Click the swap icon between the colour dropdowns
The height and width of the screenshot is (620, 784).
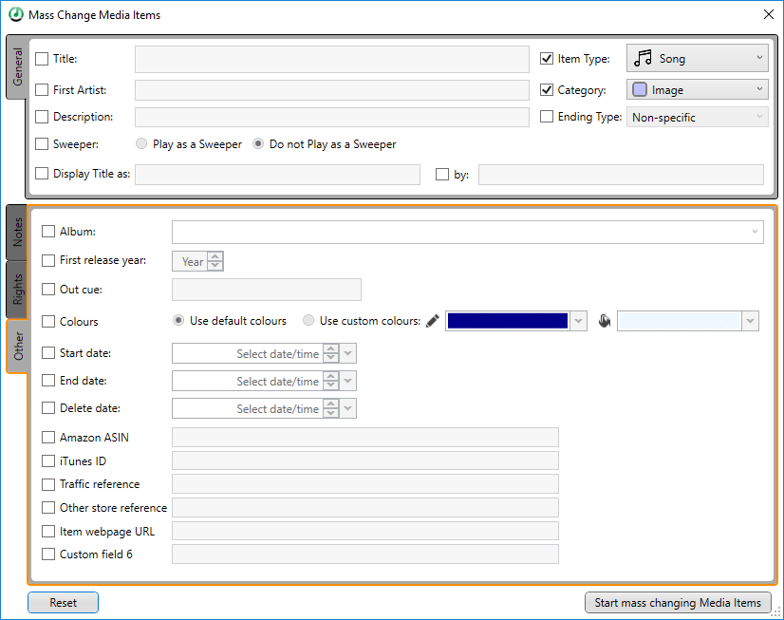[x=605, y=320]
